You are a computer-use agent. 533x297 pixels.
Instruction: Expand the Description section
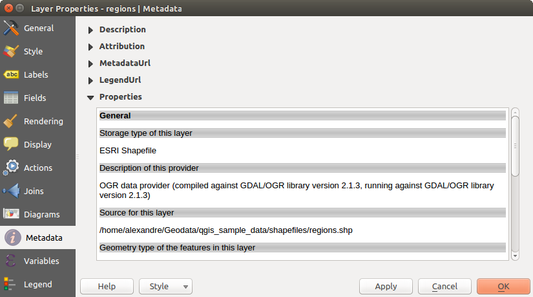point(90,30)
